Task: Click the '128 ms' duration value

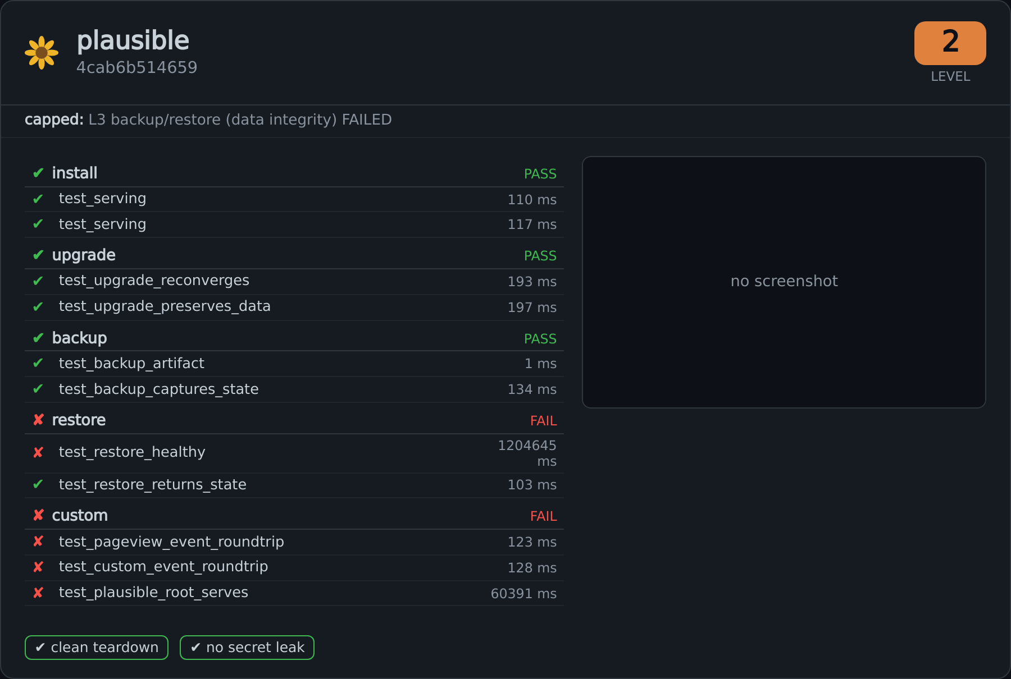Action: [x=532, y=568]
